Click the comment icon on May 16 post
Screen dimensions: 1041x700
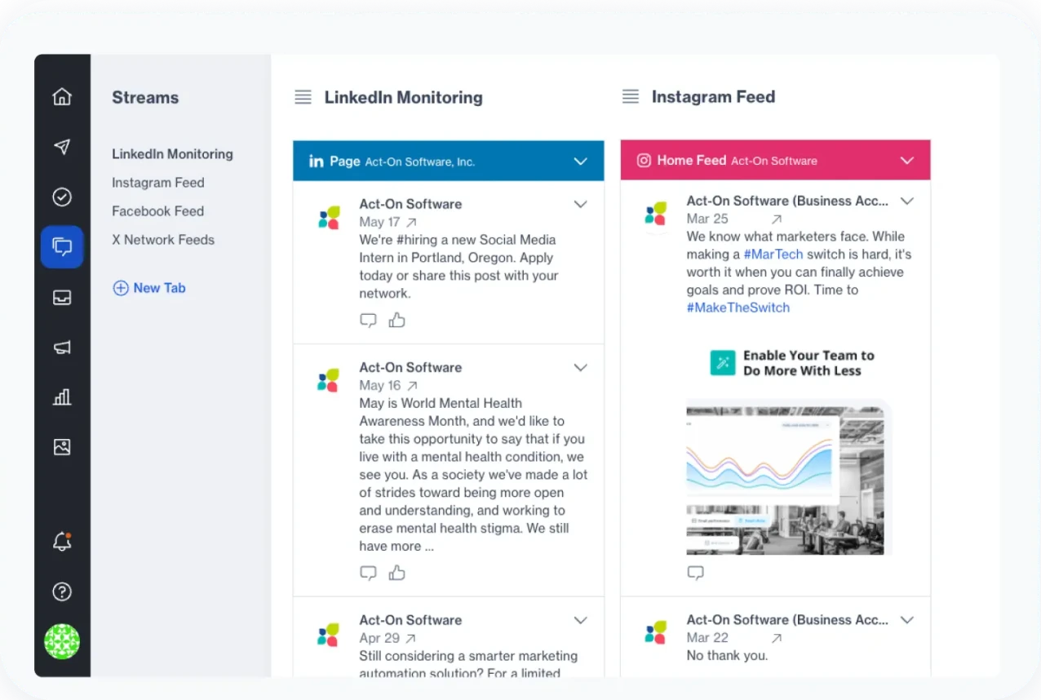click(369, 574)
